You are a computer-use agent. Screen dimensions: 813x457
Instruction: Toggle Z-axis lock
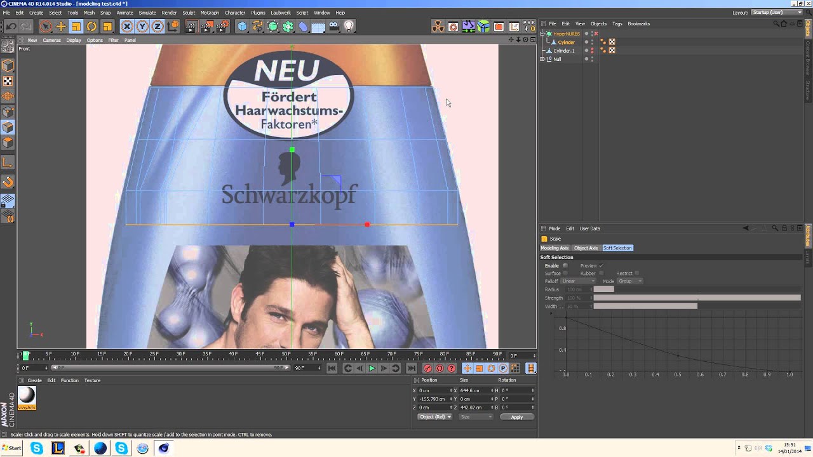click(x=158, y=26)
